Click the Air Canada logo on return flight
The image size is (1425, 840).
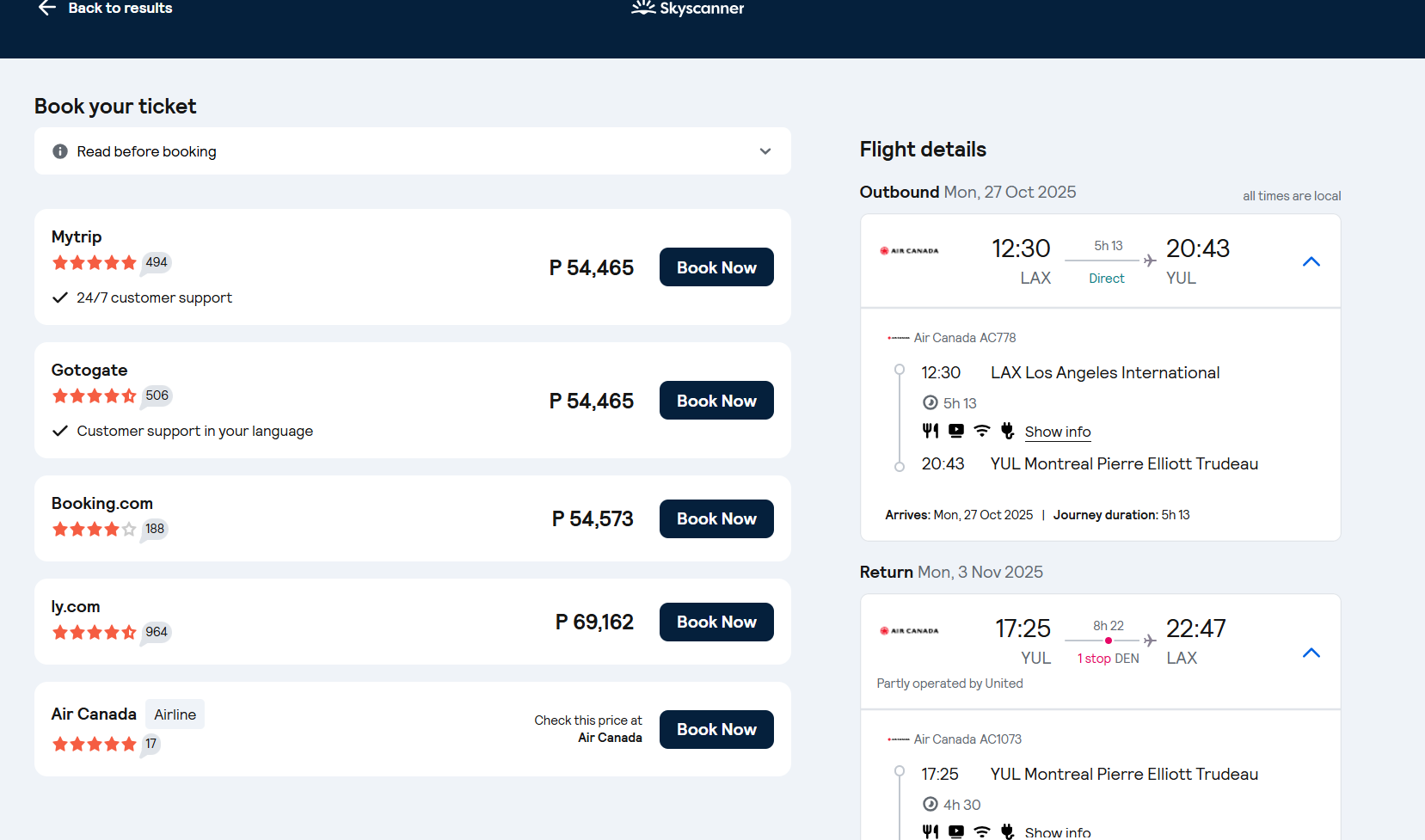coord(909,631)
